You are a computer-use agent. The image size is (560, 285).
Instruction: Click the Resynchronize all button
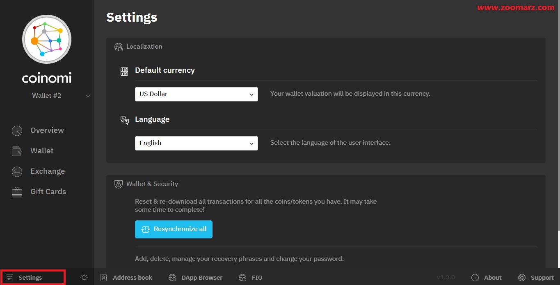174,229
